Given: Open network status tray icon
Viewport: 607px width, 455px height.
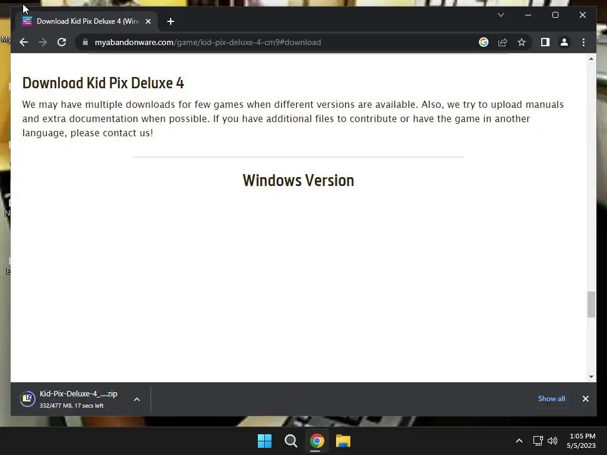Looking at the screenshot, I should (538, 441).
